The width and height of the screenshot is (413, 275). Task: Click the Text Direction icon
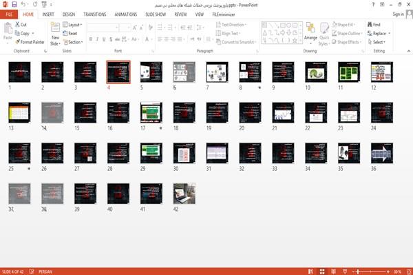click(x=218, y=25)
